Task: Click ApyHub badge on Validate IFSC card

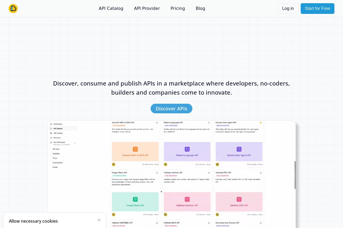Action: click(x=217, y=214)
